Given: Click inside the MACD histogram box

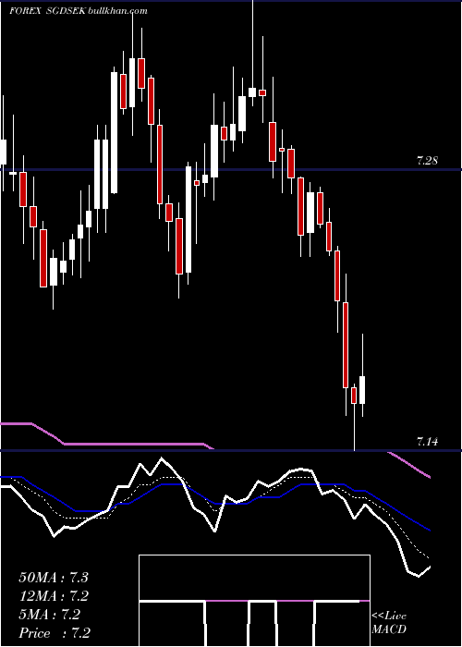Looking at the screenshot, I should pyautogui.click(x=254, y=601).
